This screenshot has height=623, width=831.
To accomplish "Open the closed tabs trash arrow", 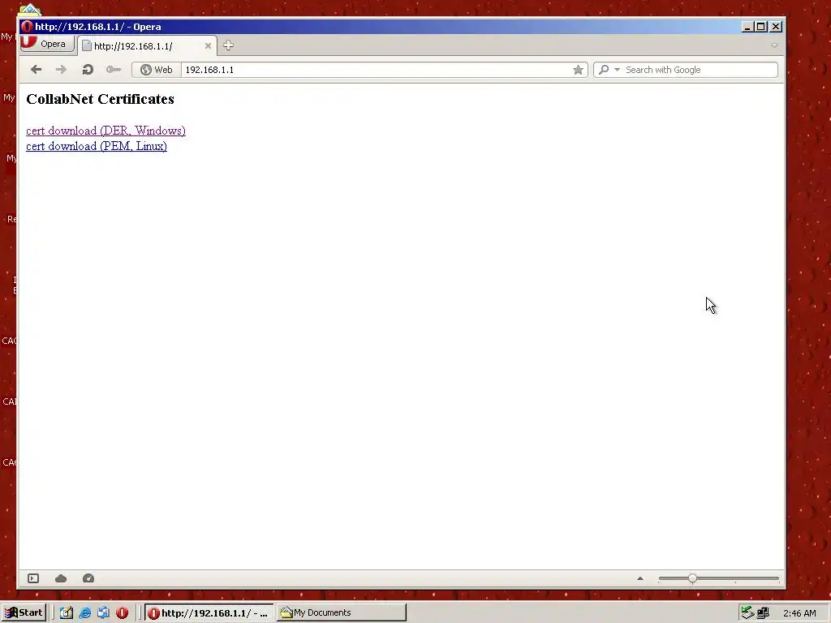I will coord(774,46).
